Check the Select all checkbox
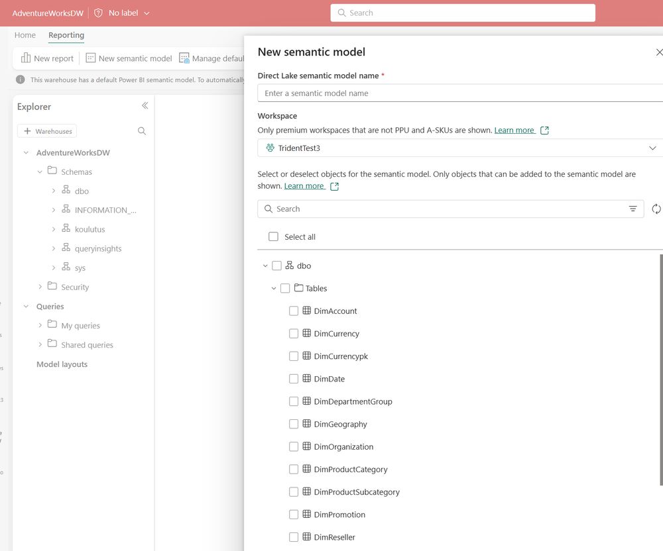663x551 pixels. coord(273,236)
